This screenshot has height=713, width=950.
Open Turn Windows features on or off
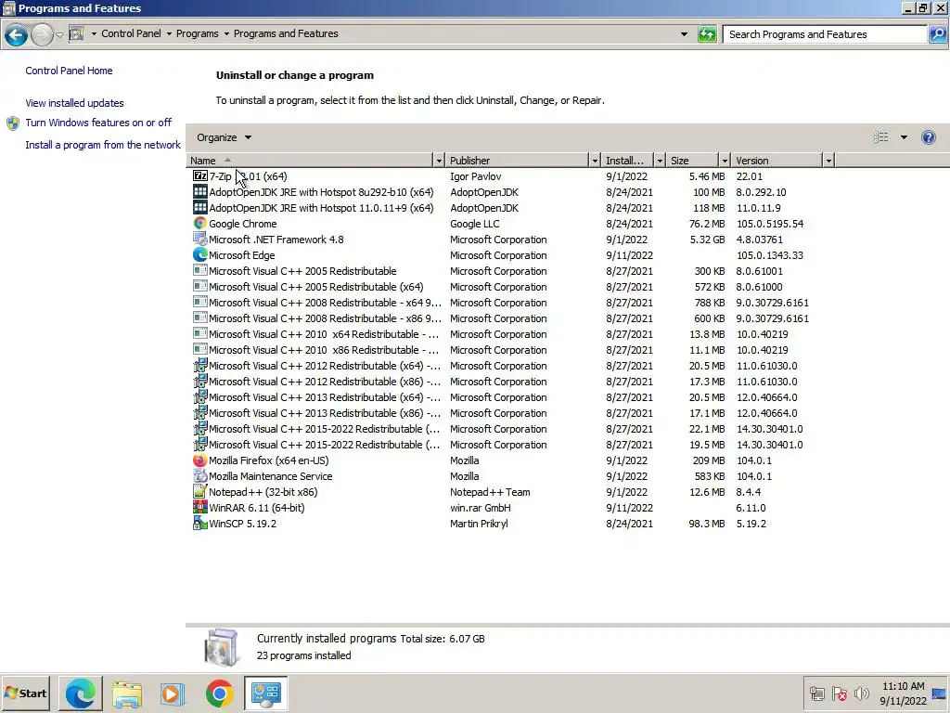[98, 123]
